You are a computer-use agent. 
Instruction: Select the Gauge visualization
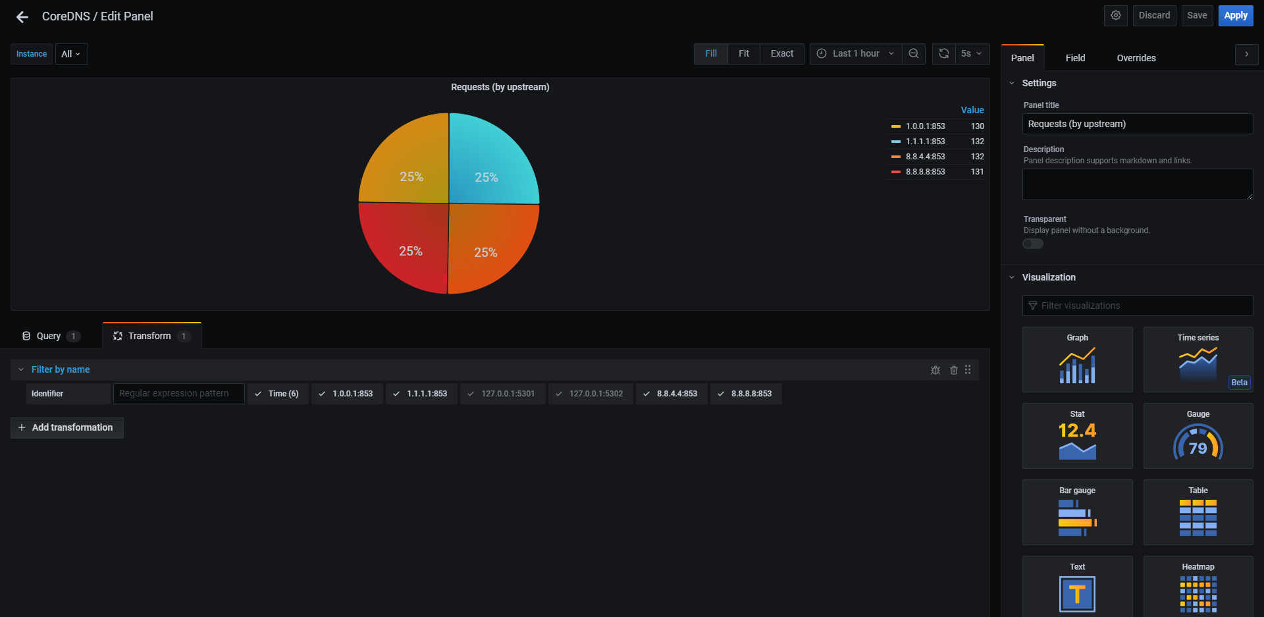pyautogui.click(x=1198, y=436)
